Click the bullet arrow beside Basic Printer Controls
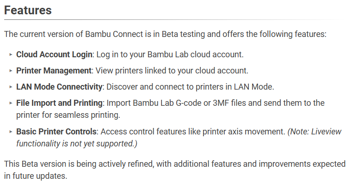Viewport: 352px width, 188px height. [x=11, y=132]
